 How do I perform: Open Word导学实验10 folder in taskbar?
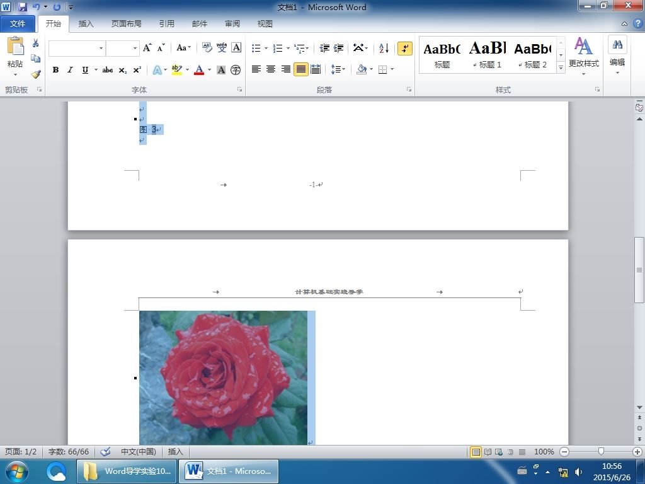[127, 471]
